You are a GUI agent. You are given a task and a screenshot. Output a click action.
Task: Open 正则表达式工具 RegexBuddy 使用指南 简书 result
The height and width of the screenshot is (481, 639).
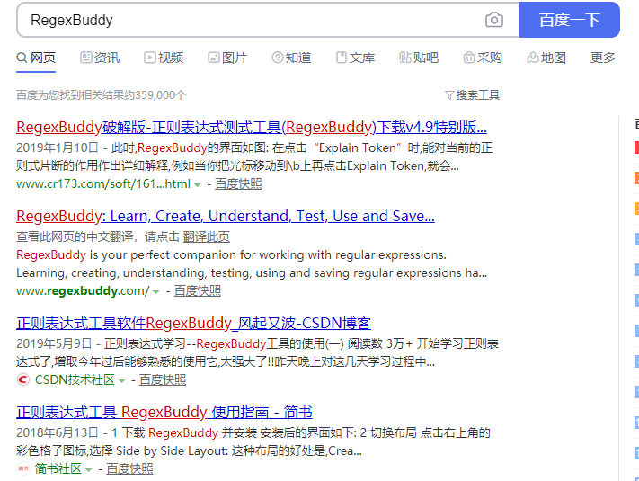pos(164,413)
